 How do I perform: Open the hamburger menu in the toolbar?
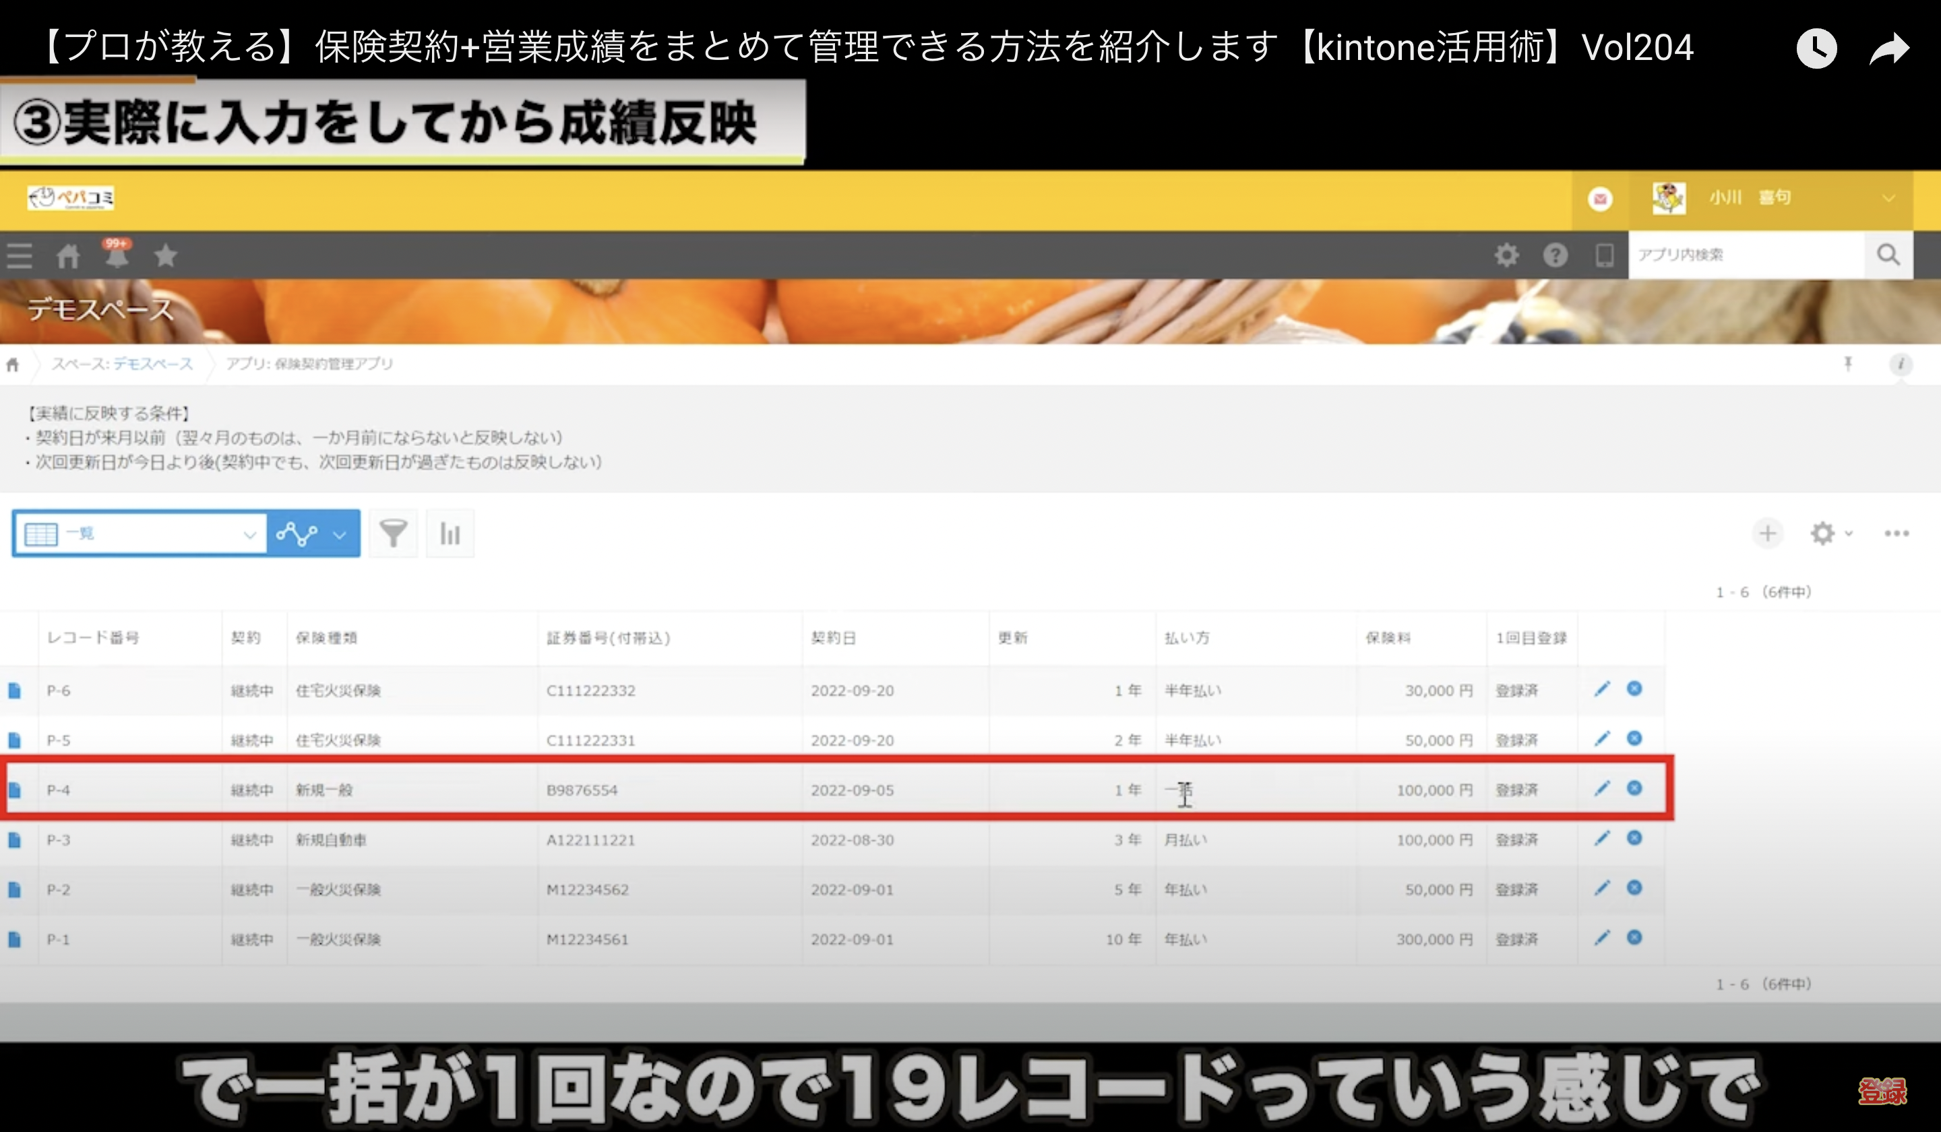pos(20,255)
